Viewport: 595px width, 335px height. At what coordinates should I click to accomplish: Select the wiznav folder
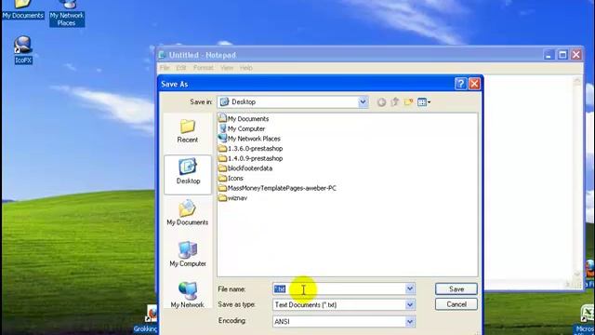(x=232, y=197)
